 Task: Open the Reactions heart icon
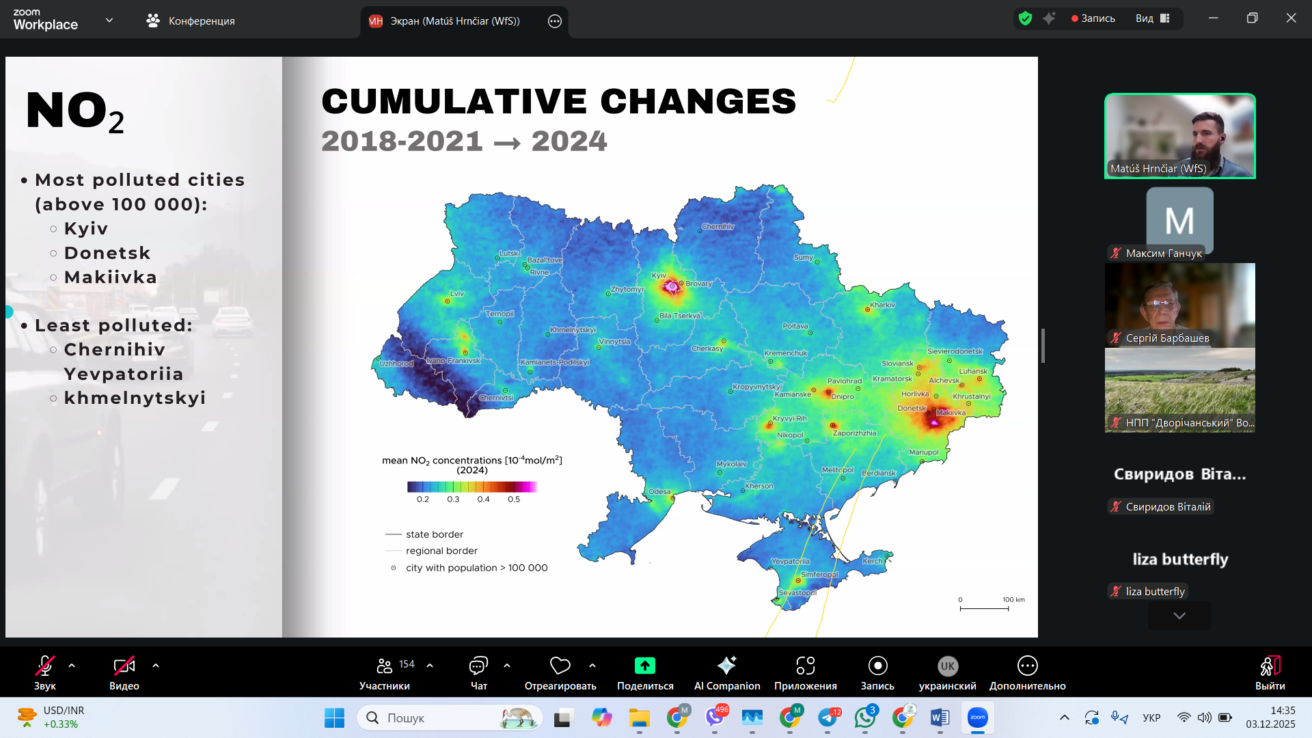pos(560,666)
